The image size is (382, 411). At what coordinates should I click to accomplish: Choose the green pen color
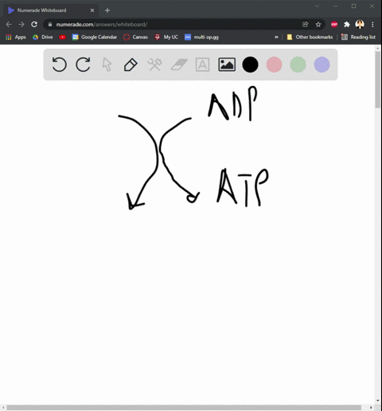pyautogui.click(x=298, y=65)
